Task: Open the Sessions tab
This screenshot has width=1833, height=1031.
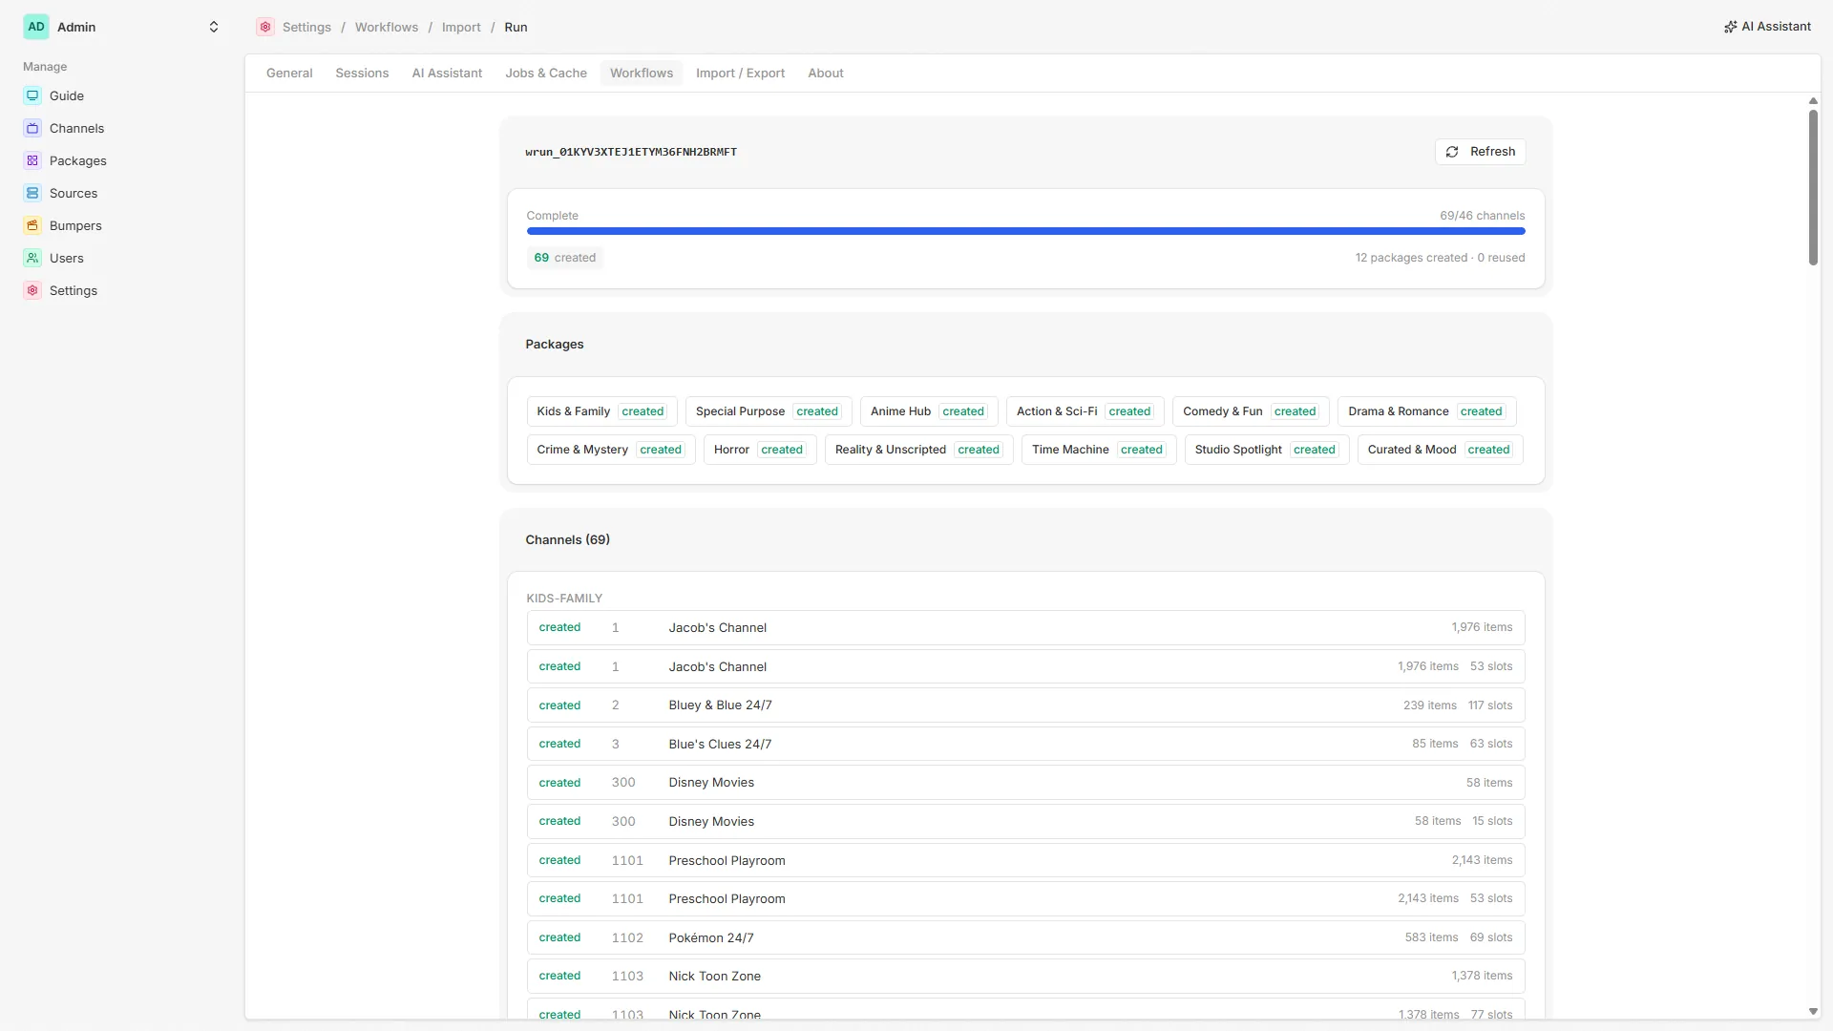Action: coord(362,73)
